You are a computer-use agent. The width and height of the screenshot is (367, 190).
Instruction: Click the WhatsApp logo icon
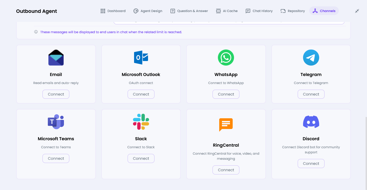click(x=226, y=58)
